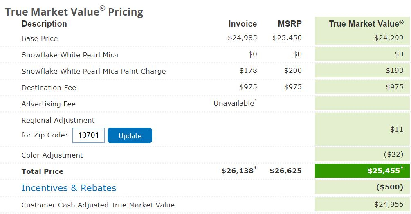Click the True Market Value column header
411x214 pixels.
pos(366,24)
